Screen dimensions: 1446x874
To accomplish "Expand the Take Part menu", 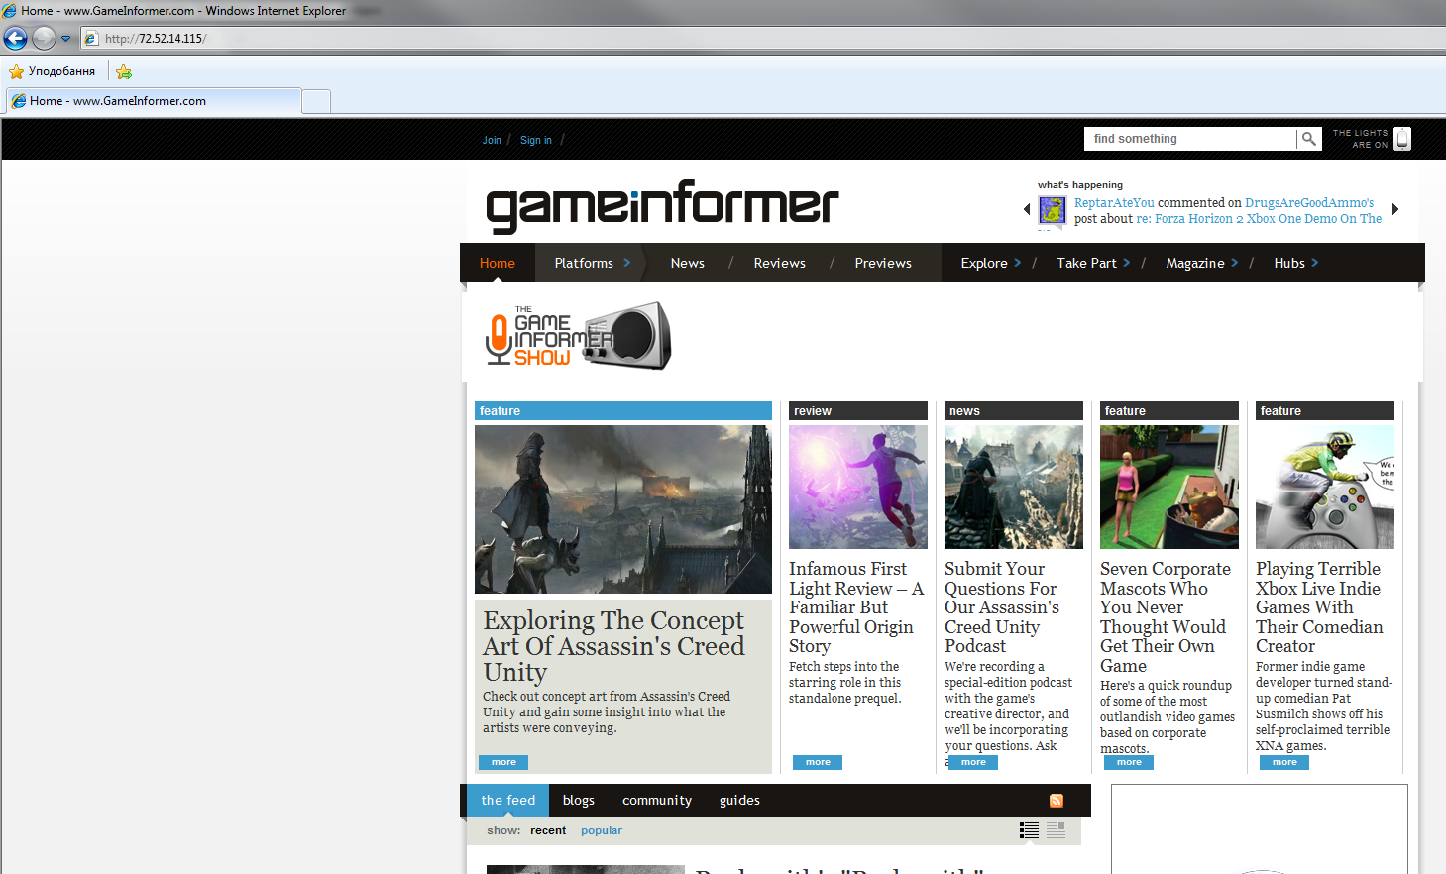I will [x=1093, y=263].
